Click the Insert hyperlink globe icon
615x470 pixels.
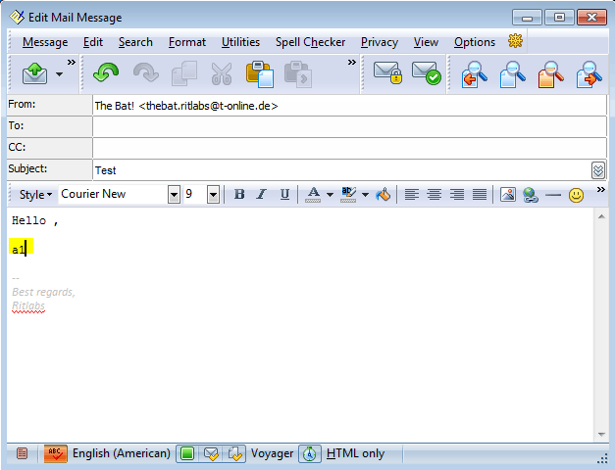coord(531,195)
